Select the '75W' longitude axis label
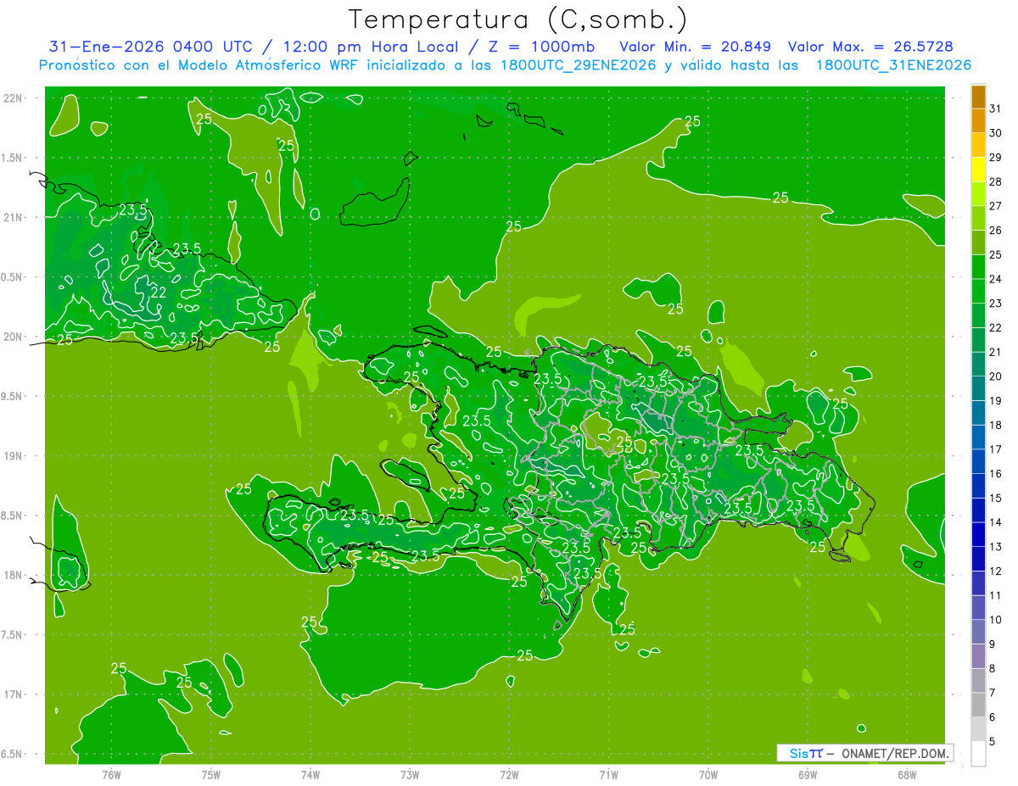 [x=211, y=774]
